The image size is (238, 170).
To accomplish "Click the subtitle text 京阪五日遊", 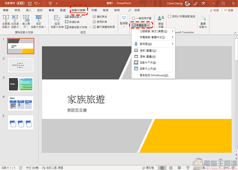I will point(77,110).
